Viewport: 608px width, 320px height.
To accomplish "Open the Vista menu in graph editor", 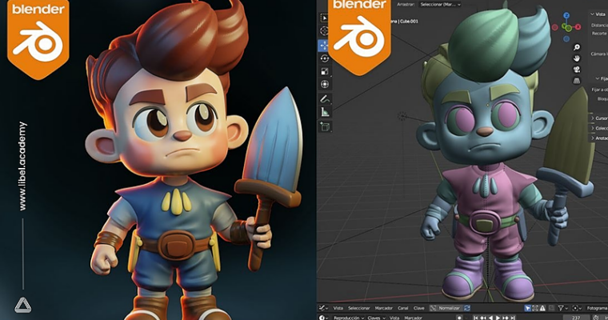I will point(338,308).
